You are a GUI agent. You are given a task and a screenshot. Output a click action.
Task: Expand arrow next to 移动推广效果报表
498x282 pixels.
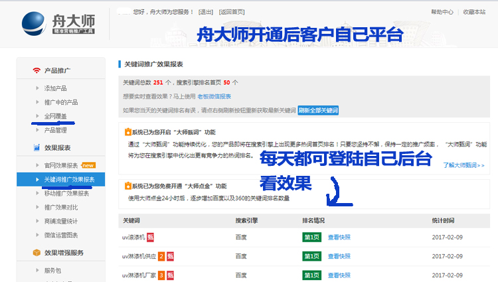tap(37, 193)
